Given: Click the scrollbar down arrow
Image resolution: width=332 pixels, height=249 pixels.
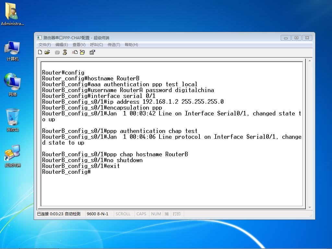Looking at the screenshot, I should 310,207.
